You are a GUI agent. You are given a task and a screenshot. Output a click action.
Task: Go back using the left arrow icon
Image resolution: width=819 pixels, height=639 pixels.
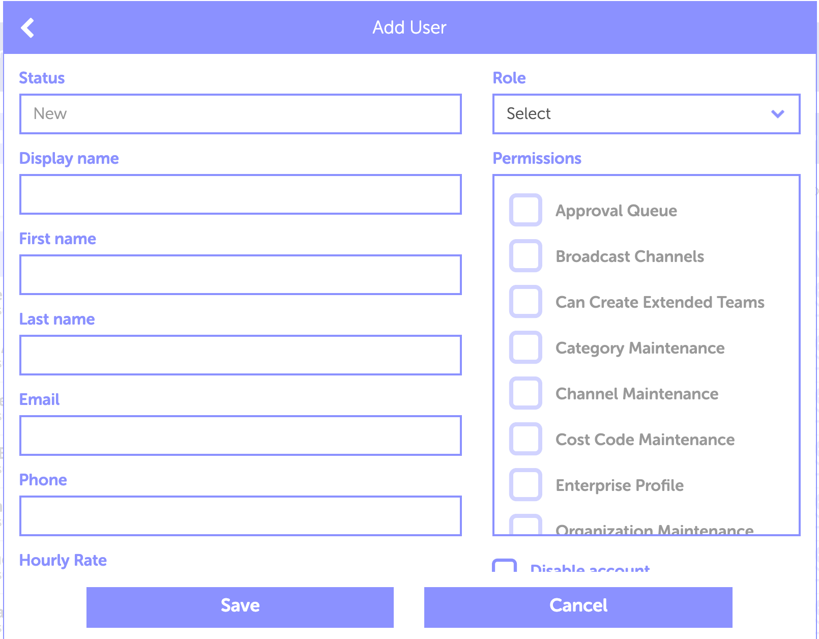[x=27, y=28]
